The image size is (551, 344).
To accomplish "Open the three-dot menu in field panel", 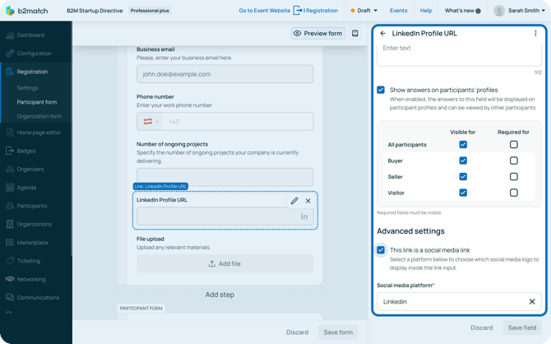I will [x=535, y=34].
